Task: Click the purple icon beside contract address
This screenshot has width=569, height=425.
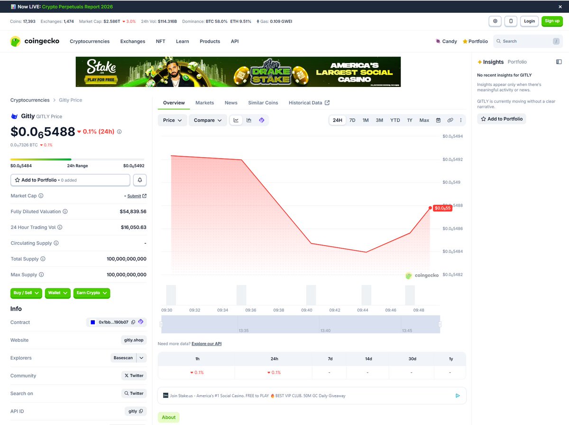Action: click(x=140, y=322)
